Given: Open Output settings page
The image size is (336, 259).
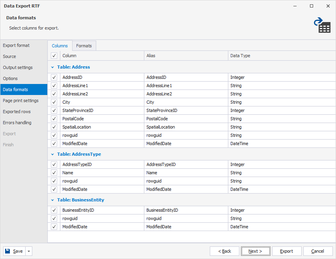Looking at the screenshot, I should click(24, 67).
